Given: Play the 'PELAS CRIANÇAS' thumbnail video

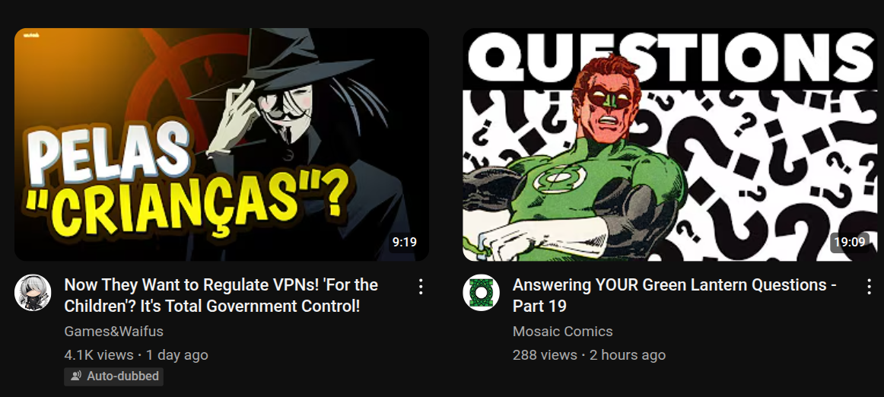Looking at the screenshot, I should point(221,145).
